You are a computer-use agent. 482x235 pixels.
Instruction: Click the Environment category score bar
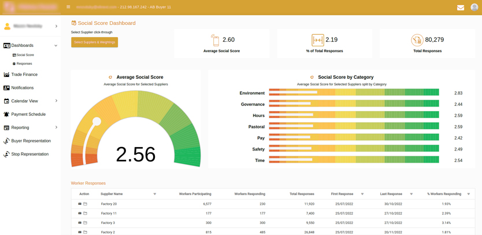click(354, 93)
